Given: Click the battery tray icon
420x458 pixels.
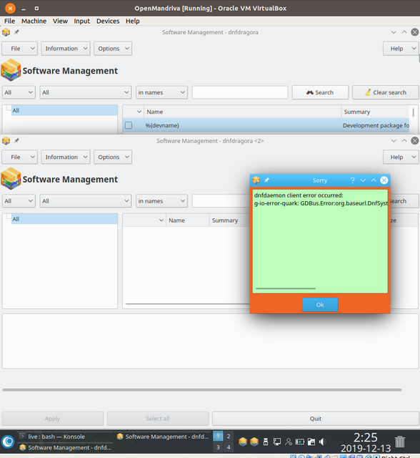Looking at the screenshot, I should tap(299, 442).
